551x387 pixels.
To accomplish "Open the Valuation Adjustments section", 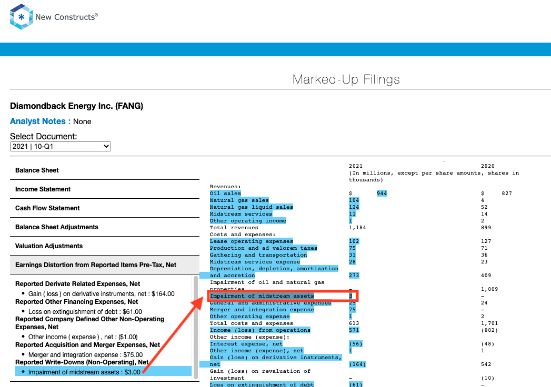I will coord(105,246).
